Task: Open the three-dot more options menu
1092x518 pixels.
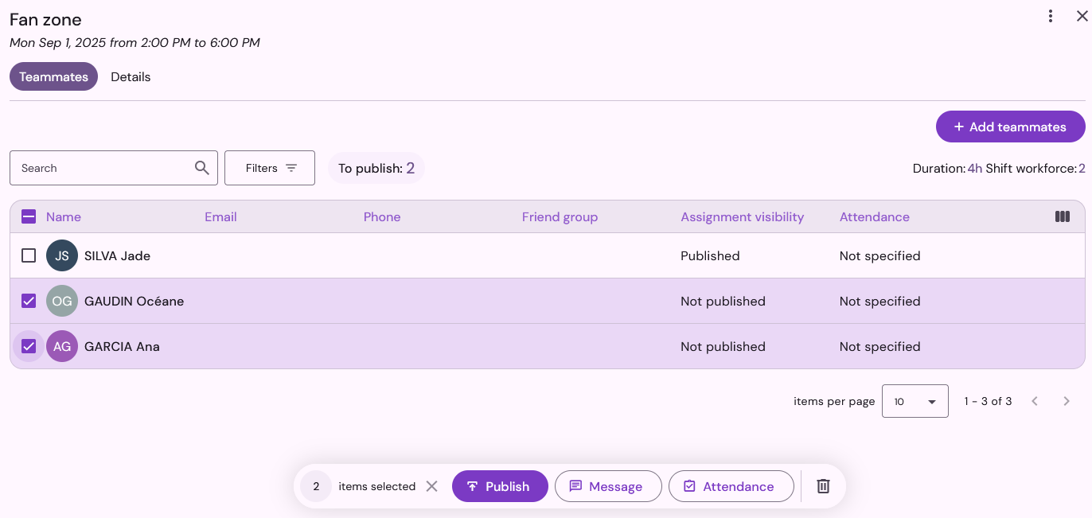Action: 1051,16
